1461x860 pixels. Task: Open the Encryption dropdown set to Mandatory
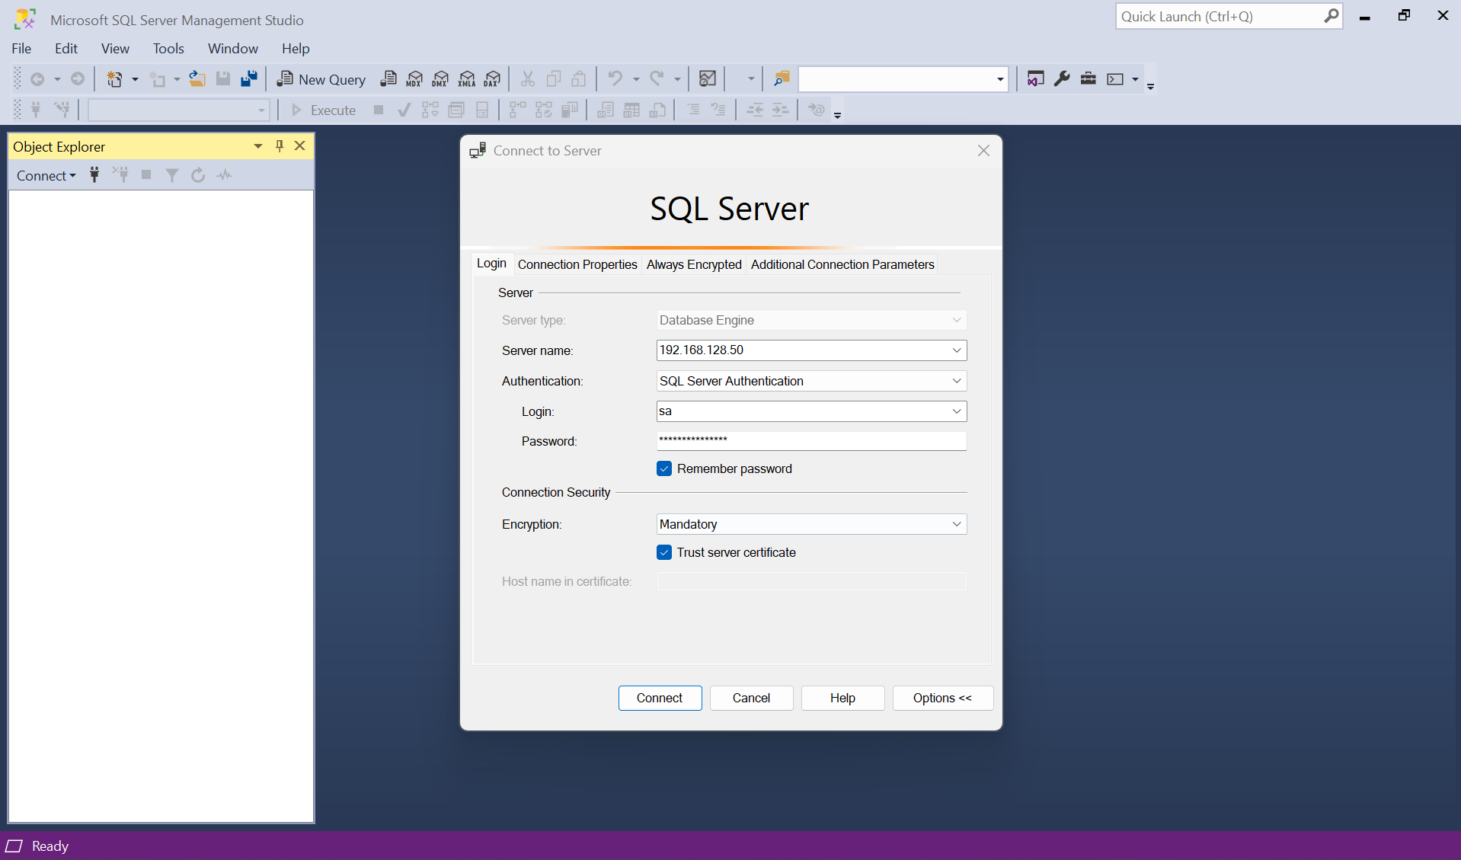pyautogui.click(x=957, y=524)
